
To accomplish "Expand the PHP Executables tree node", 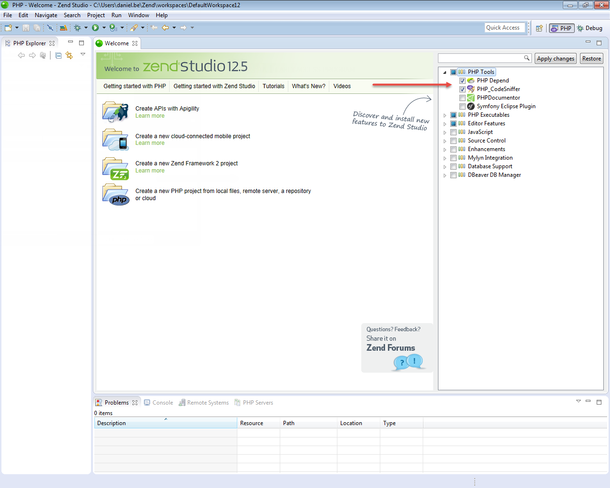I will coord(445,115).
